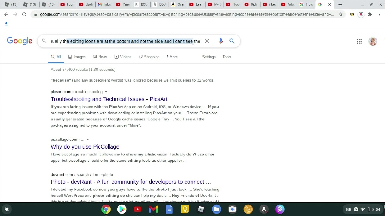The image size is (385, 216).
Task: Select the All results tab
Action: pos(56,57)
